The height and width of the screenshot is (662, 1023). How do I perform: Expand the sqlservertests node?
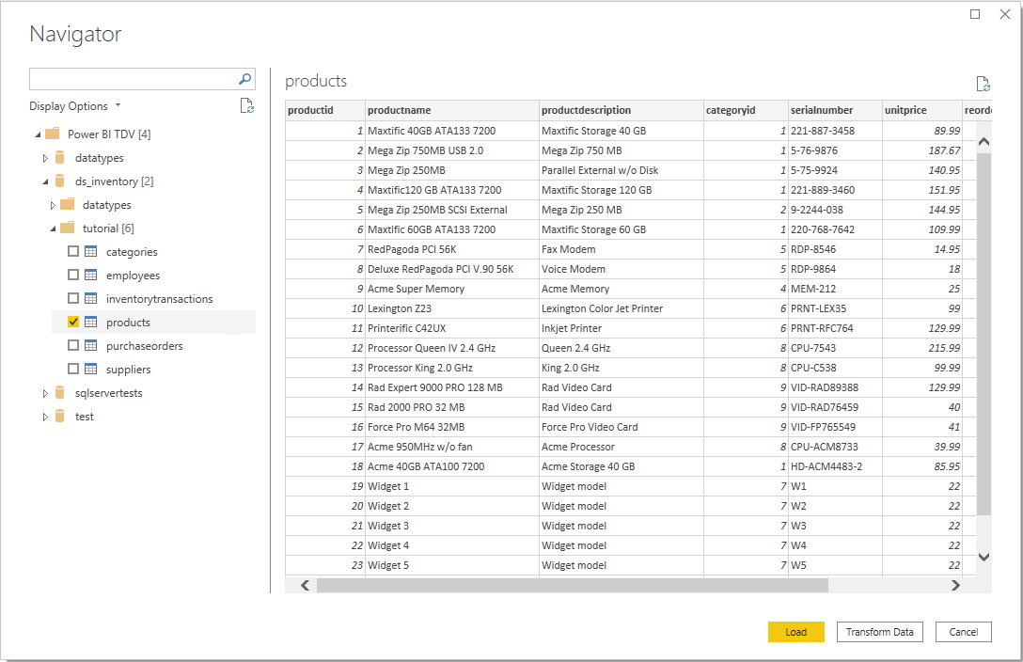coord(45,392)
